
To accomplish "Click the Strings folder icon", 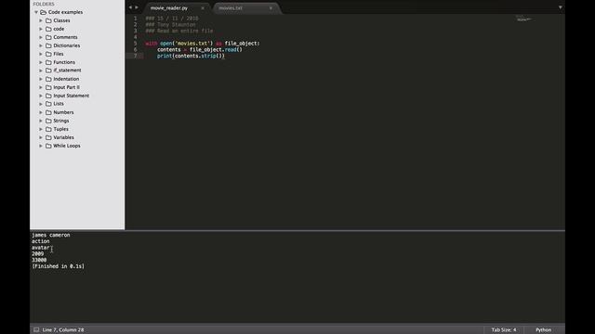I will tap(48, 121).
